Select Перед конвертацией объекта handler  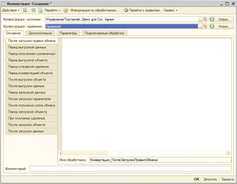[31, 73]
